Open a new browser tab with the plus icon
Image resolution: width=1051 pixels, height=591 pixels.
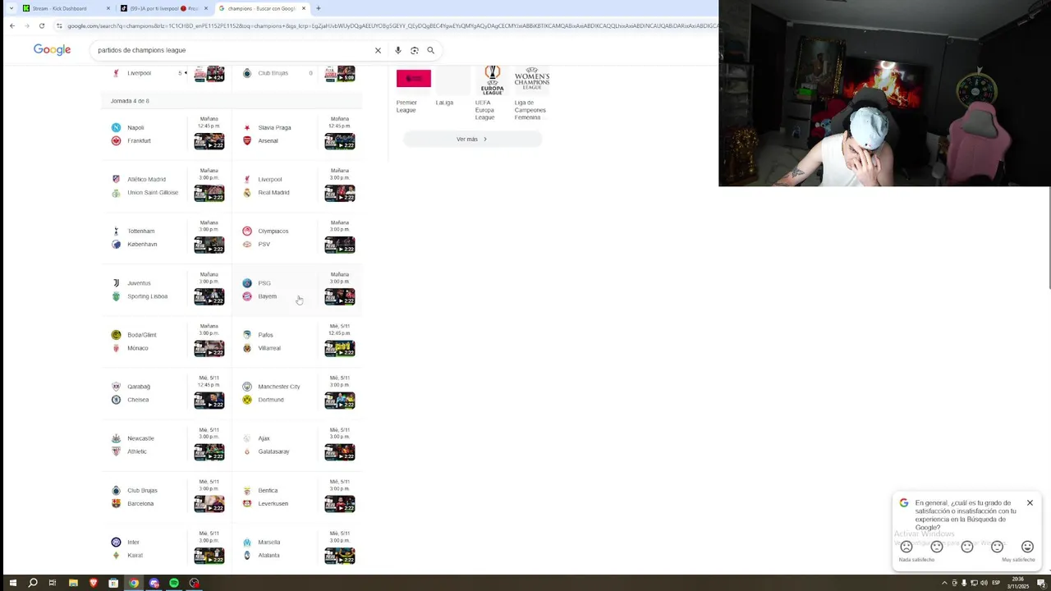pyautogui.click(x=319, y=8)
